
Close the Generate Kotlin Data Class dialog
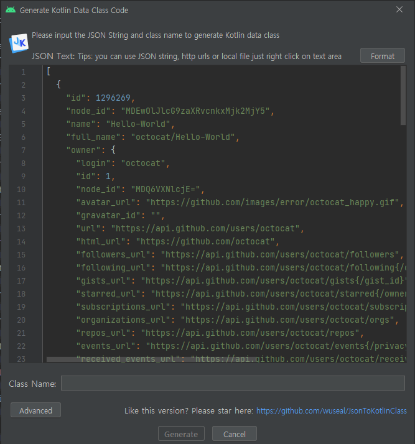(x=399, y=10)
